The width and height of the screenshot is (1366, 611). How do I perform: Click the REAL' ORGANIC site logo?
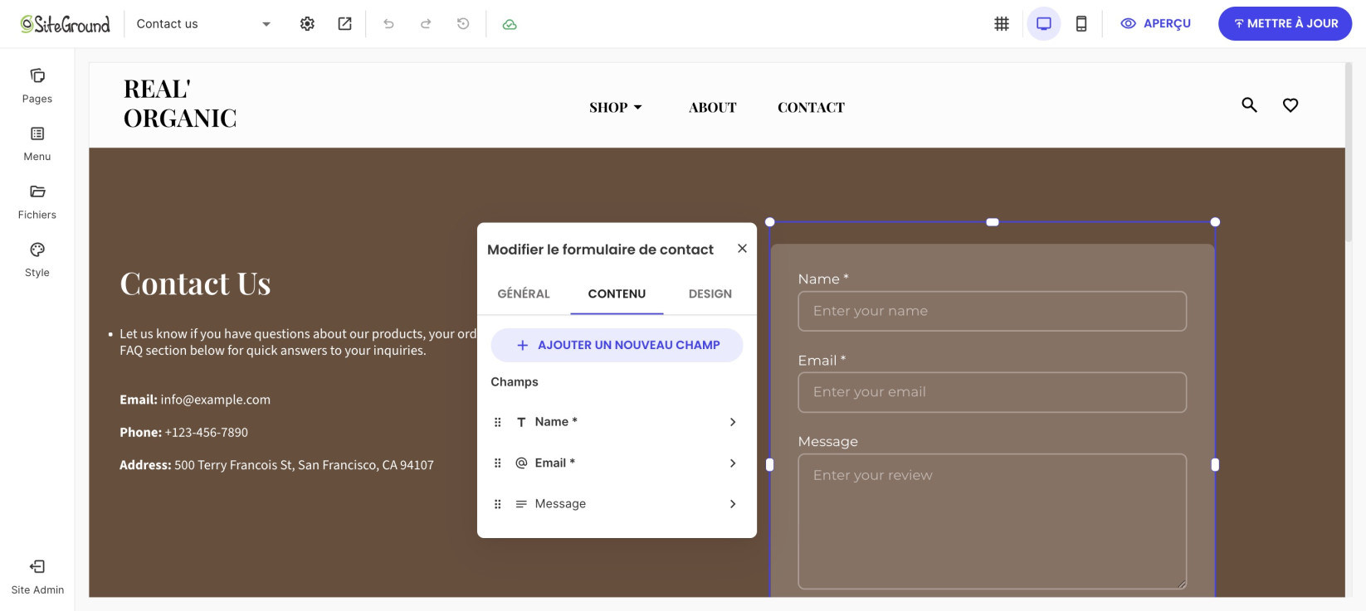180,104
